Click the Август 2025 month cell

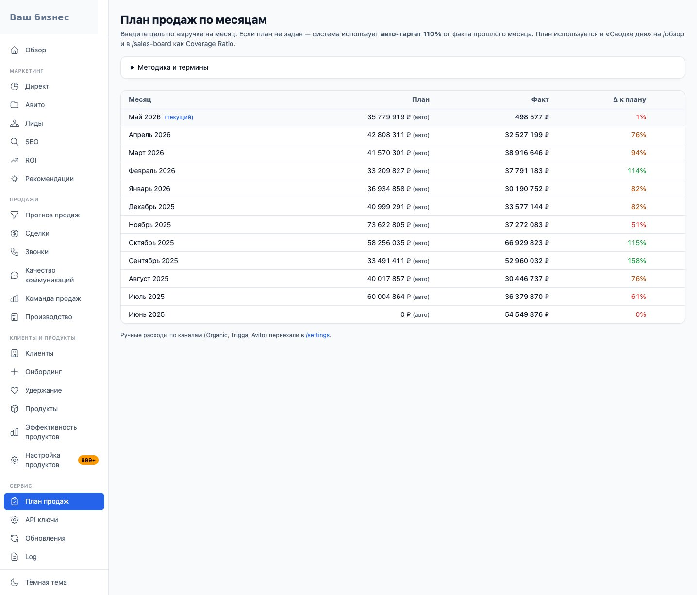(x=149, y=279)
